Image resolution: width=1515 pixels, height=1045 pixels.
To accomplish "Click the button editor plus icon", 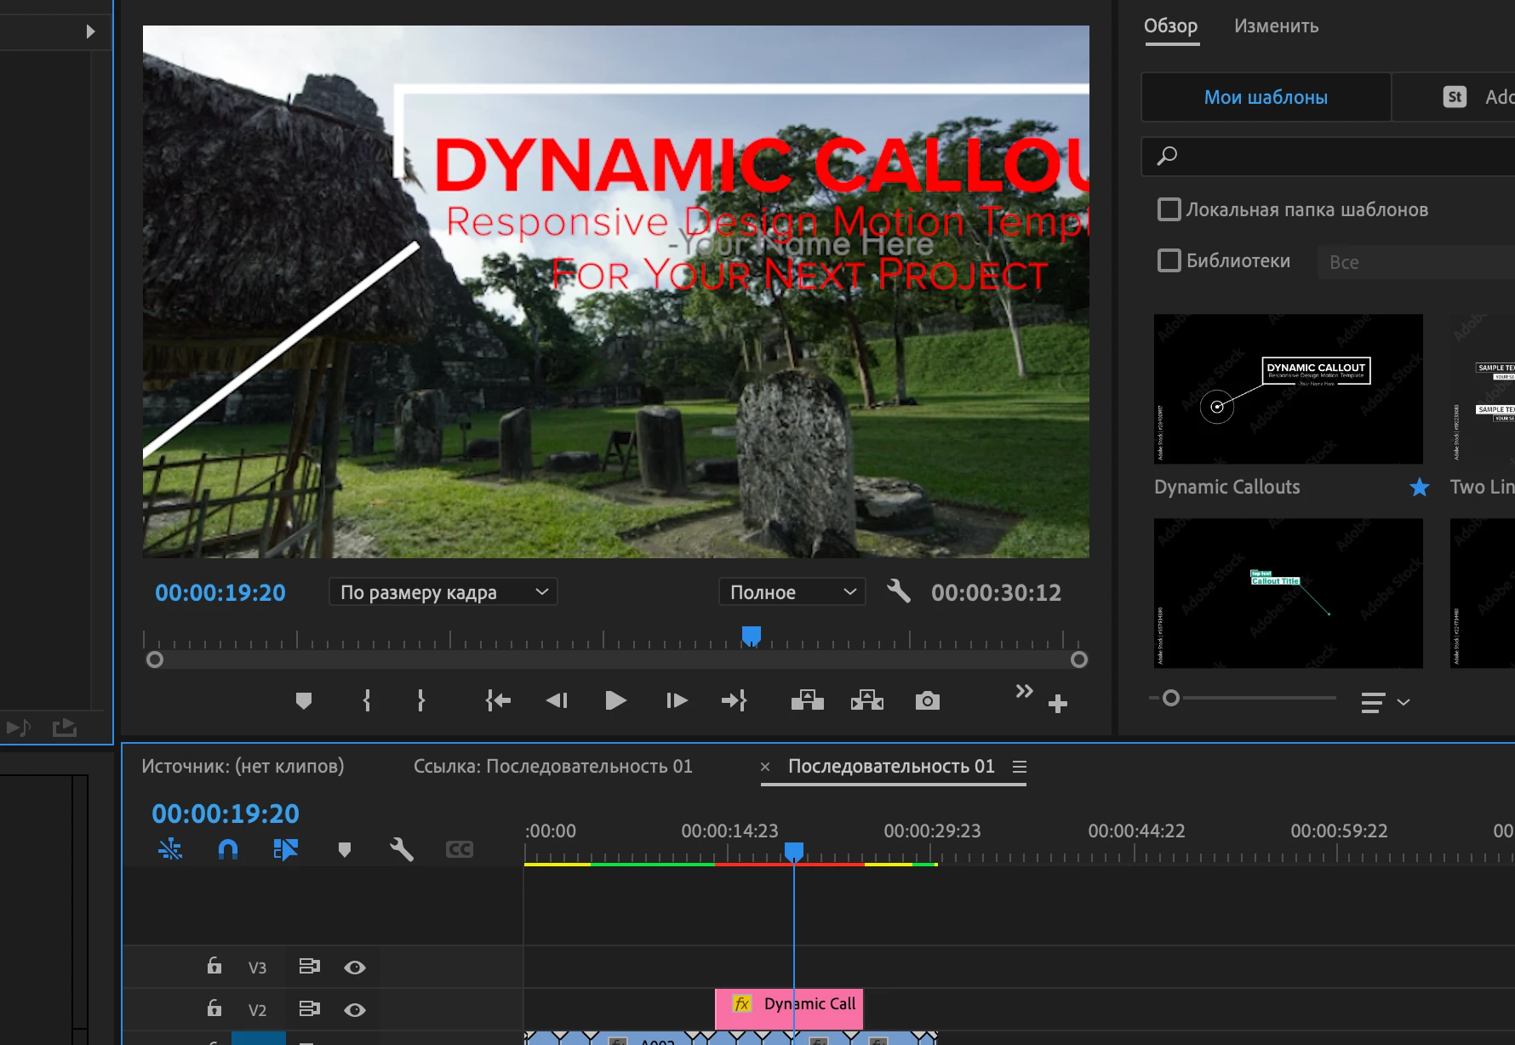I will coord(1058,704).
